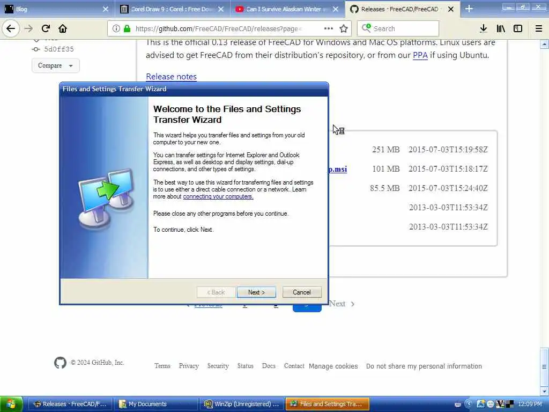Click the GitHub logo in the footer

click(x=60, y=363)
